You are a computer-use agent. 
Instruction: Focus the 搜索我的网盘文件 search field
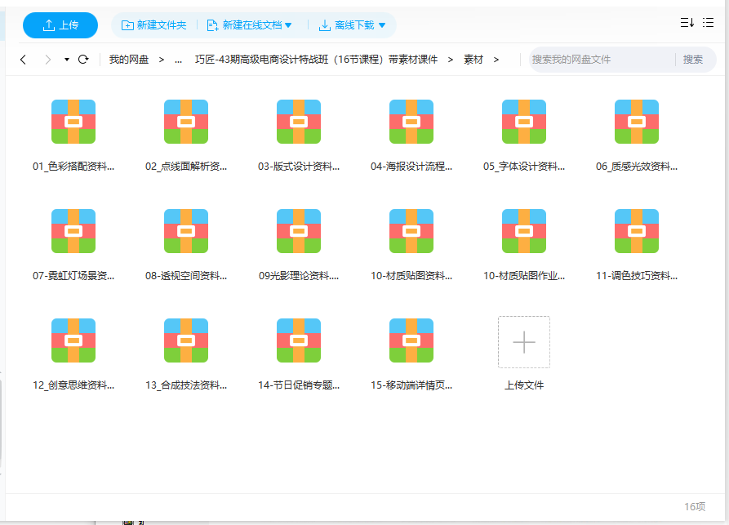point(602,60)
